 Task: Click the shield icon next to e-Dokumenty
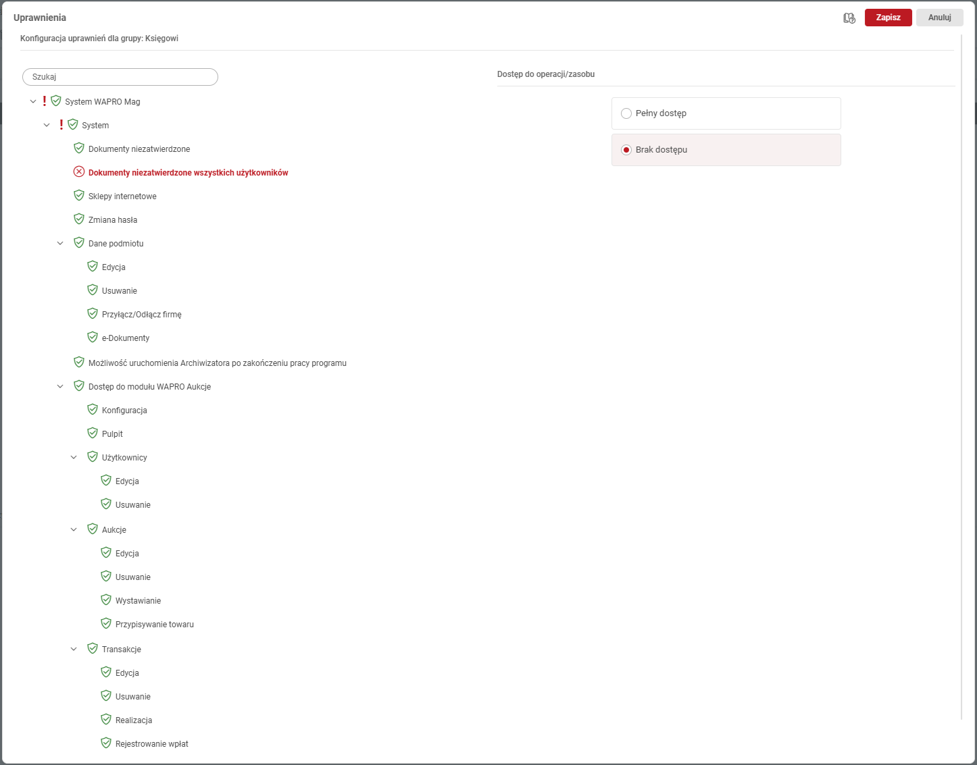point(93,338)
